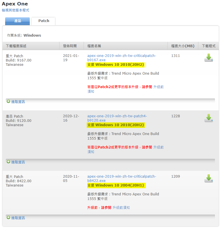Click the 發佈時間 column header
Image resolution: width=223 pixels, height=230 pixels.
click(70, 46)
